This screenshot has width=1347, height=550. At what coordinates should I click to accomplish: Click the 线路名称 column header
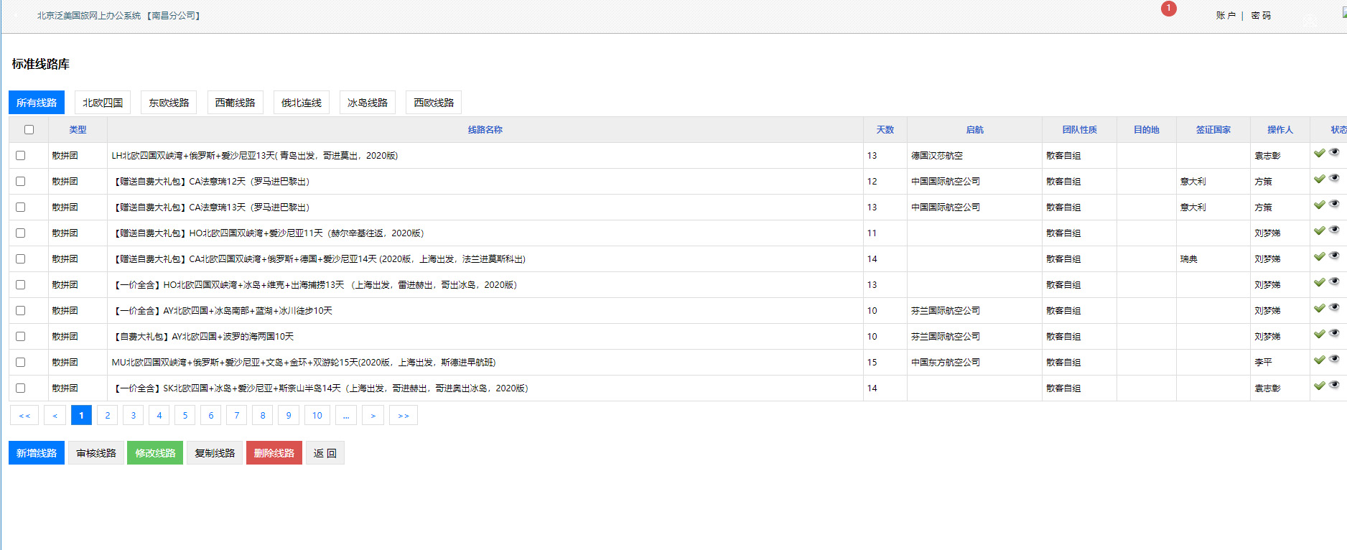pyautogui.click(x=485, y=130)
